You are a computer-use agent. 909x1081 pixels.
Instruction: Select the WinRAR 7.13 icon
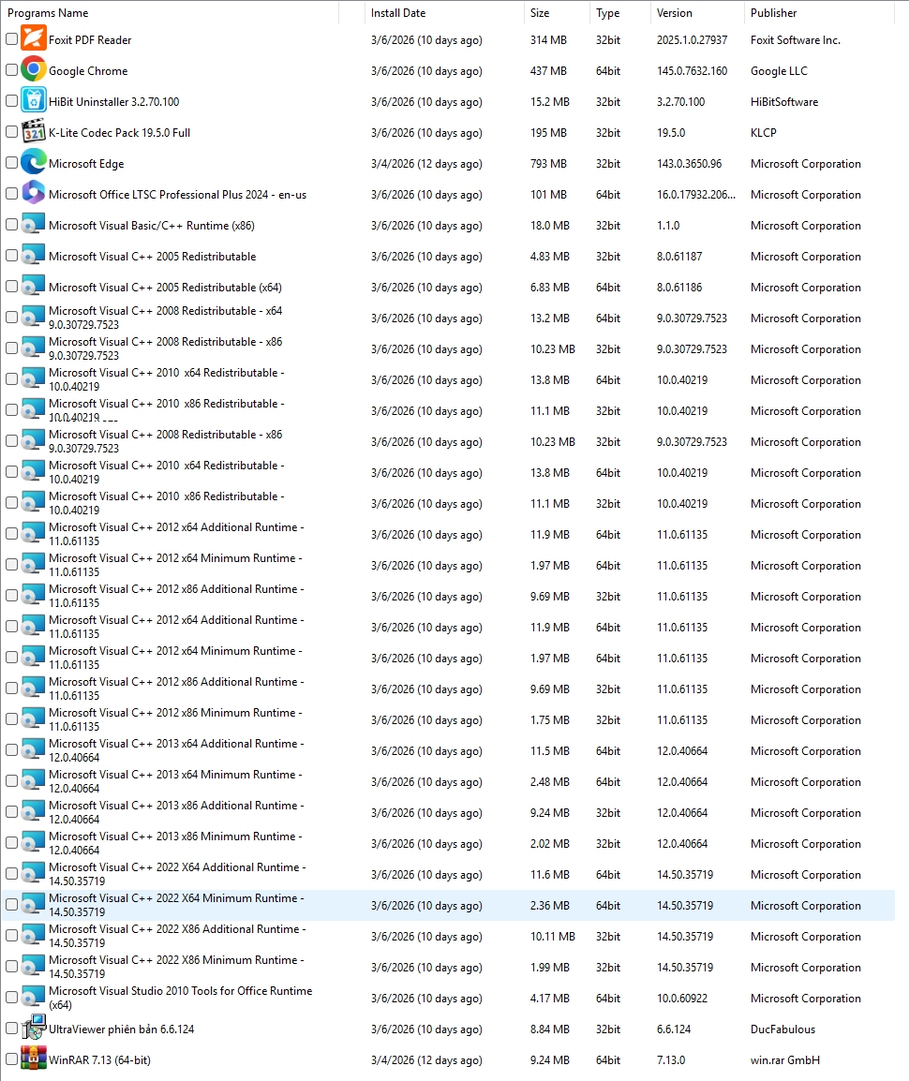34,1059
